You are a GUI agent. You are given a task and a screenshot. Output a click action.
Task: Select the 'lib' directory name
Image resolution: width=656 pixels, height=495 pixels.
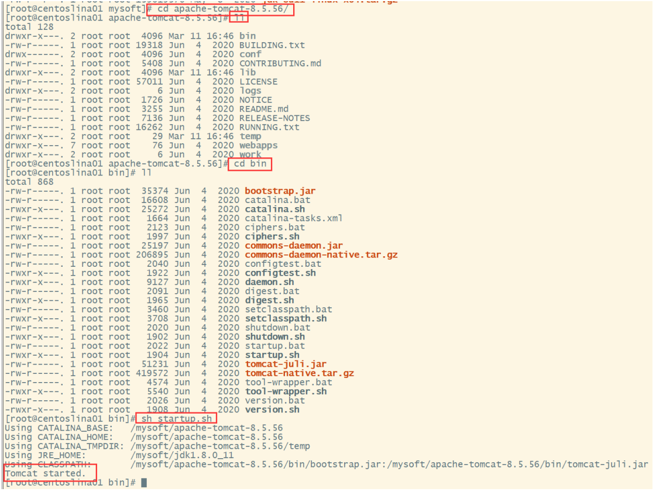pos(248,73)
